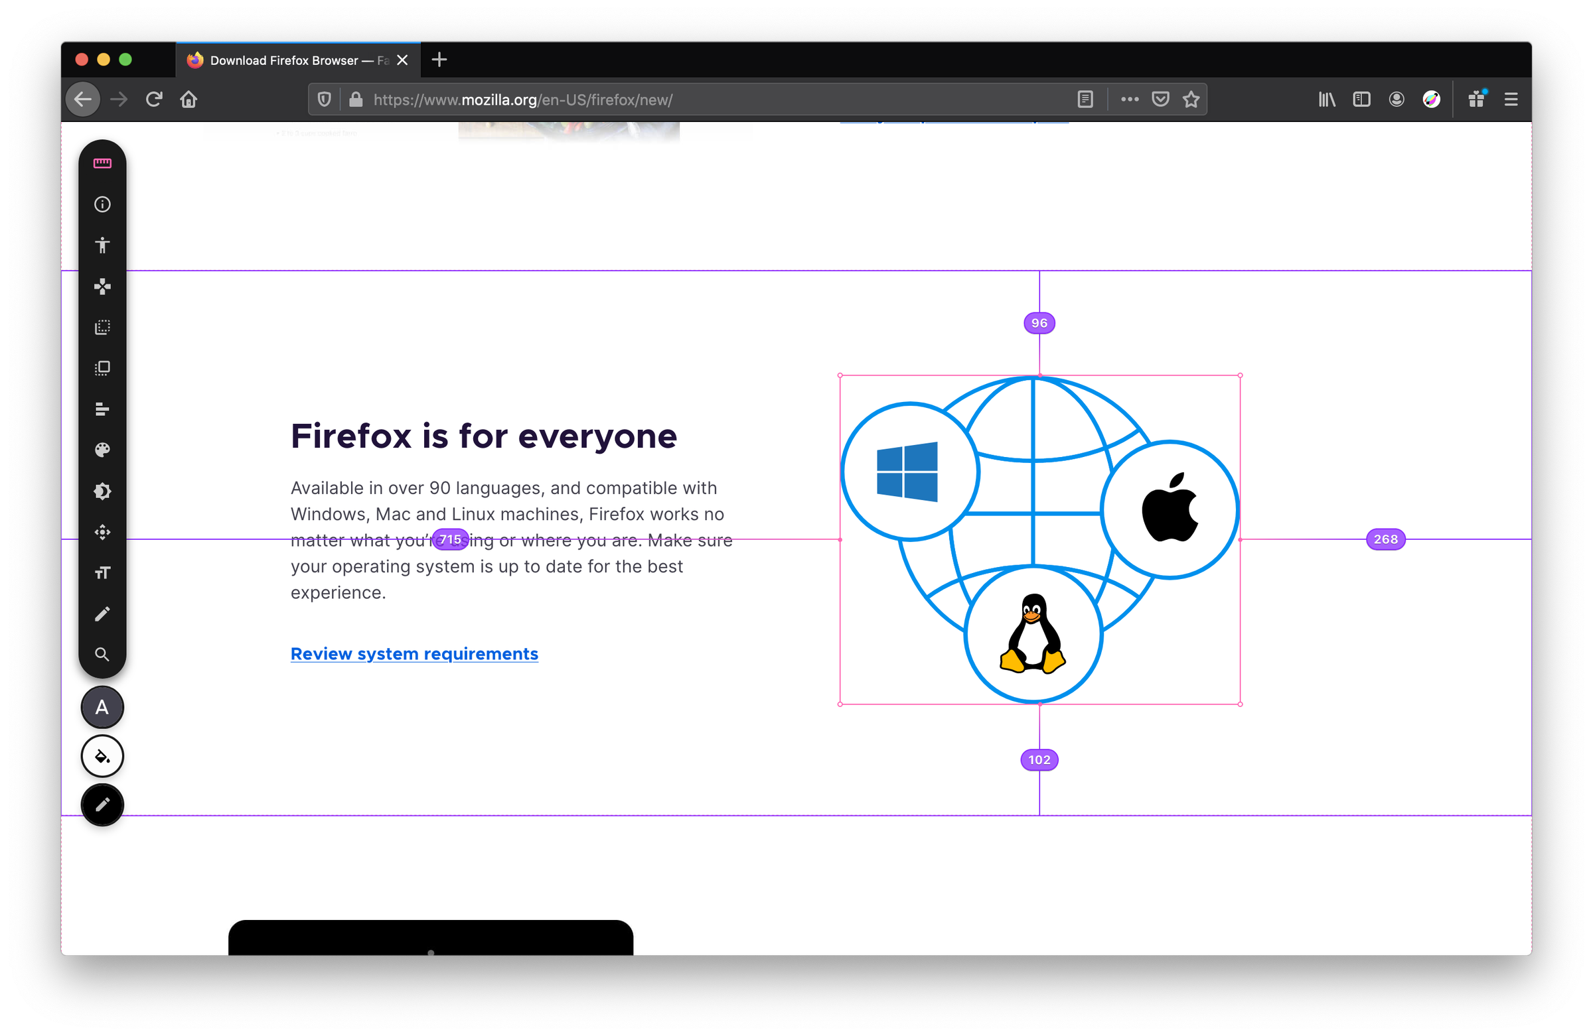Select the Accessibility inspection tool

[102, 245]
